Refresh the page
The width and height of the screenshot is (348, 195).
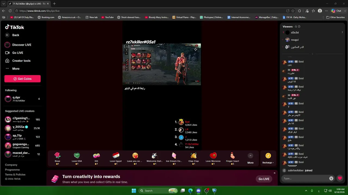point(10,11)
